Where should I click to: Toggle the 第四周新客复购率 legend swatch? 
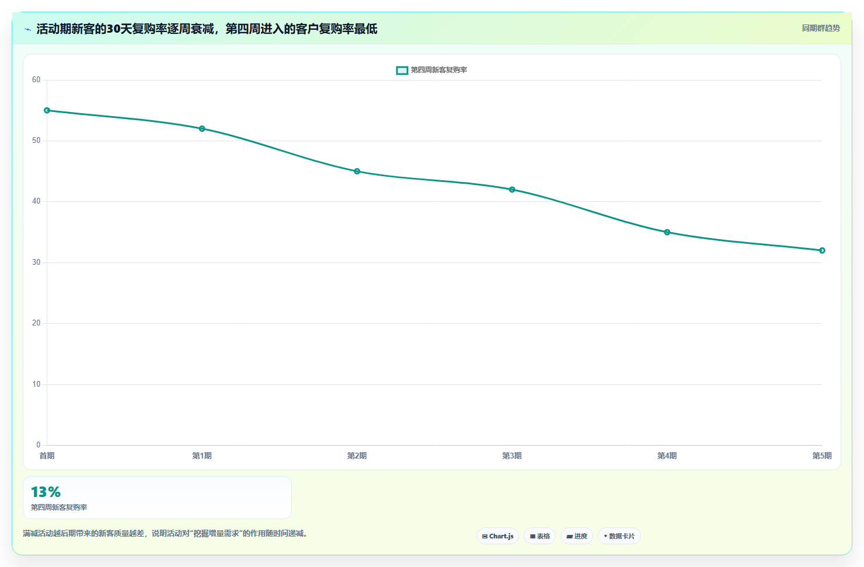pos(402,70)
